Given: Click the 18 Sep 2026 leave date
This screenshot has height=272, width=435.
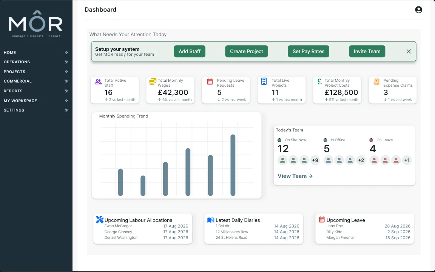Looking at the screenshot, I should [x=398, y=238].
